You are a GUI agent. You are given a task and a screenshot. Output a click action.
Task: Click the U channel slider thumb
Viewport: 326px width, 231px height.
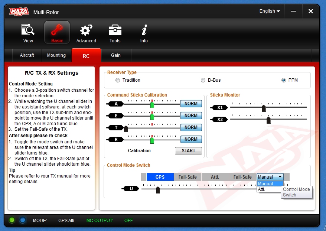[x=158, y=190]
